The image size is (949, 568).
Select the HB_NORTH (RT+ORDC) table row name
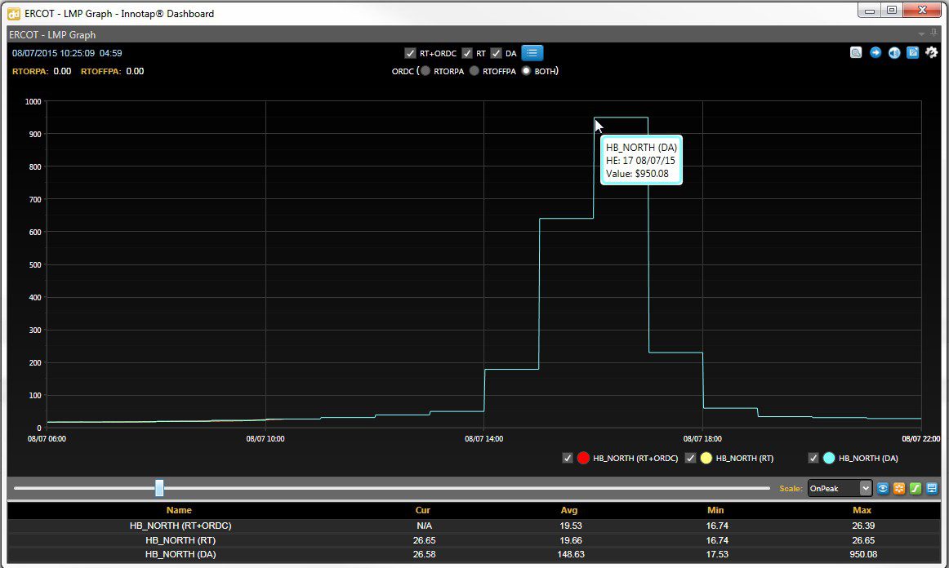pos(180,526)
